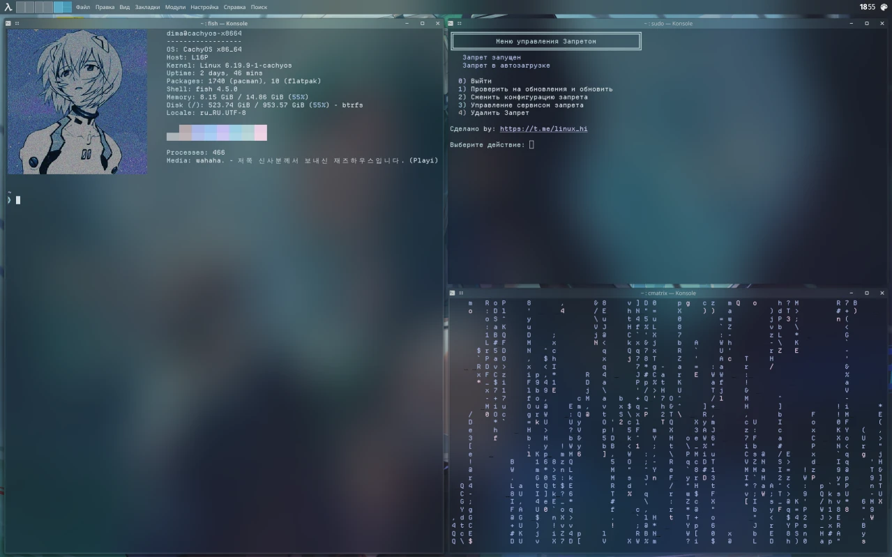Viewport: 892px width, 557px height.
Task: Click the fish shell prompt cursor
Action: [x=18, y=200]
